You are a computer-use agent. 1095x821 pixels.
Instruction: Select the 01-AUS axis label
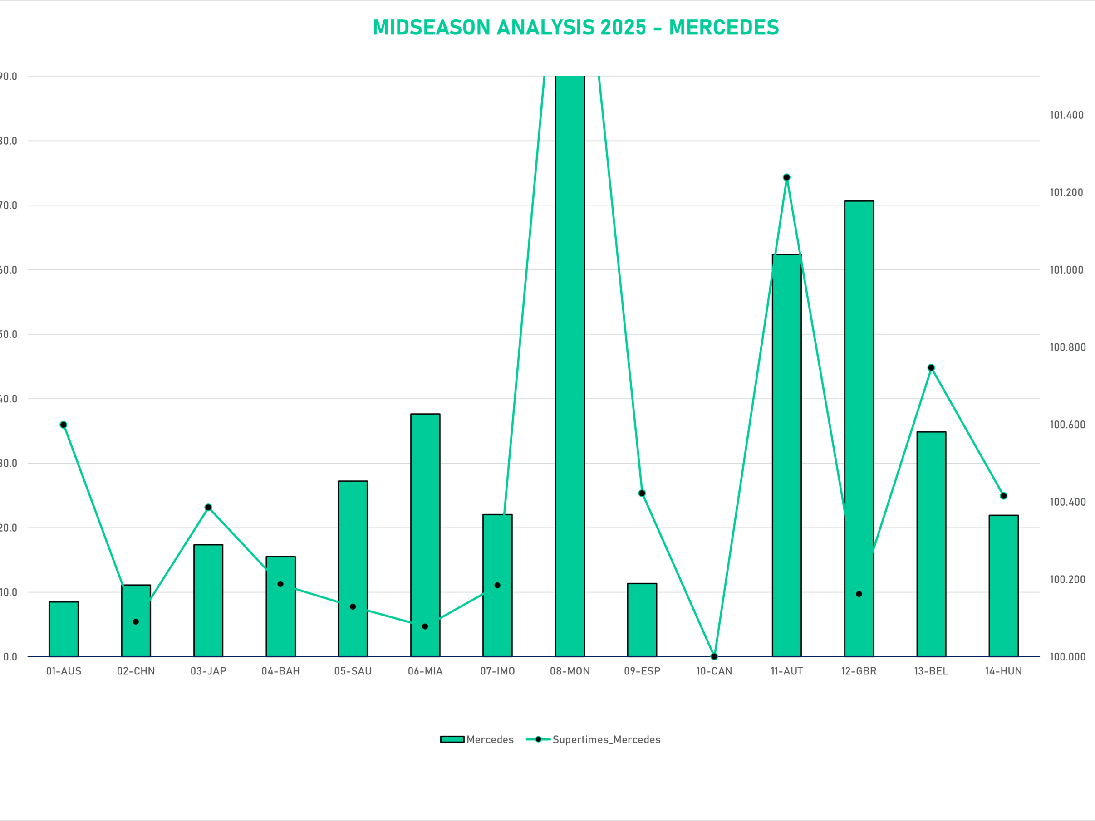pos(64,672)
